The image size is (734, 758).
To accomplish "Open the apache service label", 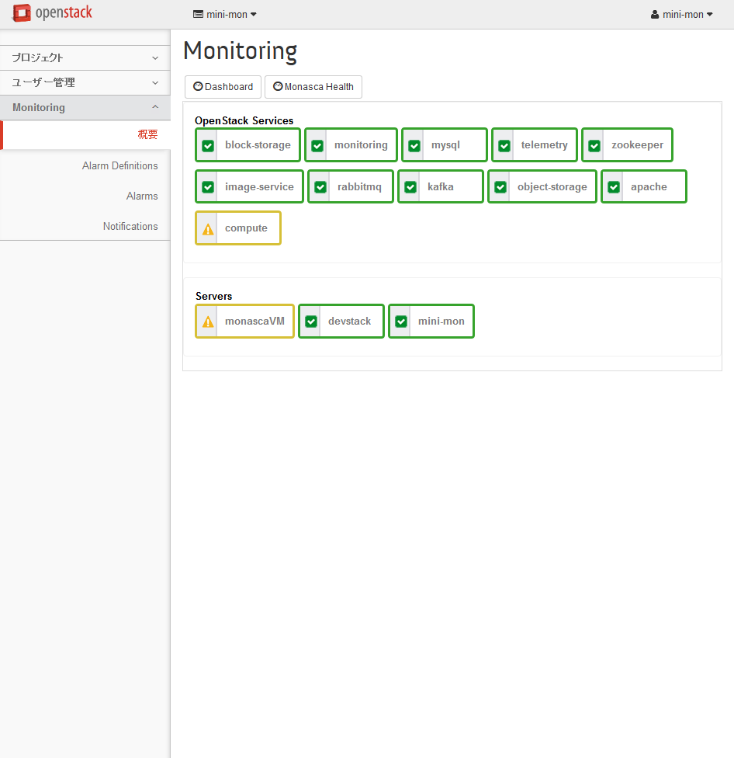I will [649, 186].
